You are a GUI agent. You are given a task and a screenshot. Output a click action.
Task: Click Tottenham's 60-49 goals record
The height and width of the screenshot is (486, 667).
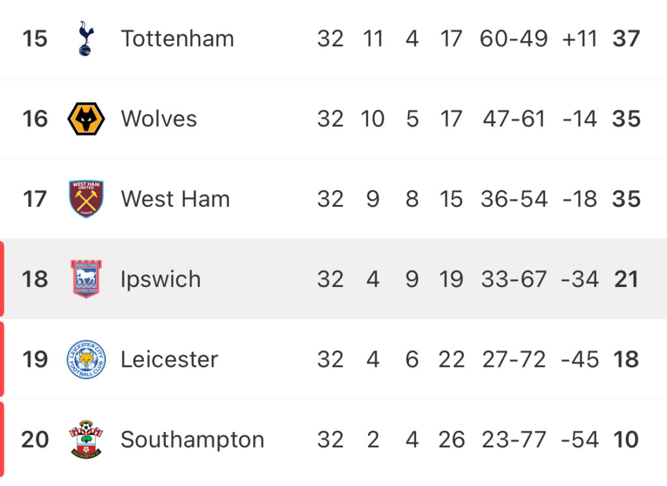coord(513,38)
